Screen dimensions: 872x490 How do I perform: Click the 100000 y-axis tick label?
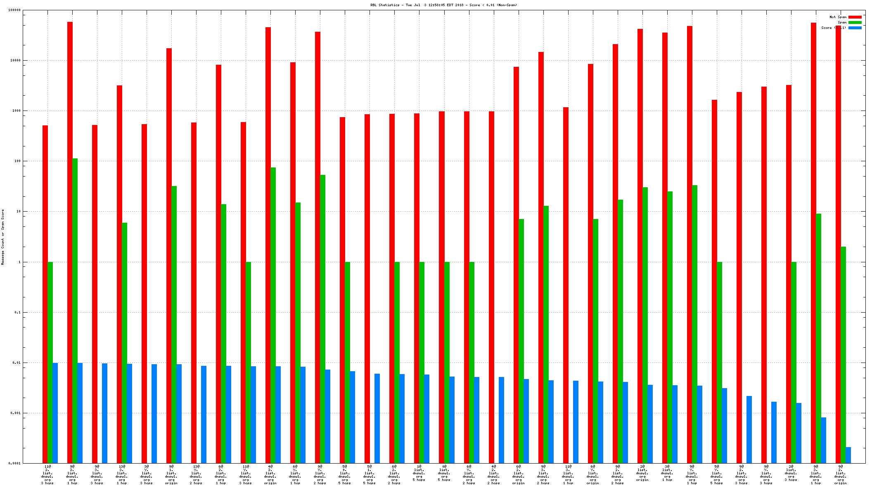[x=14, y=10]
